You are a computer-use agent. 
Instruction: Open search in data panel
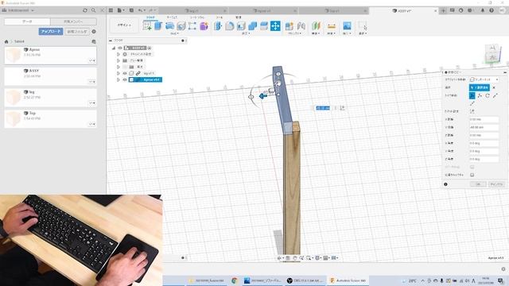94,10
